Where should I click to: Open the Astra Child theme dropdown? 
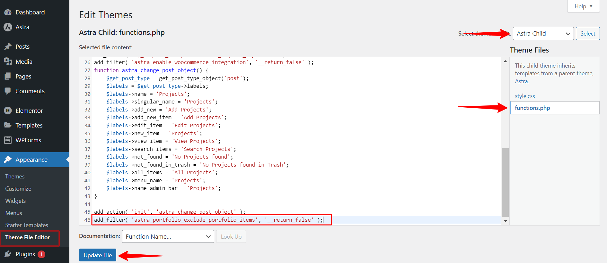pos(543,34)
